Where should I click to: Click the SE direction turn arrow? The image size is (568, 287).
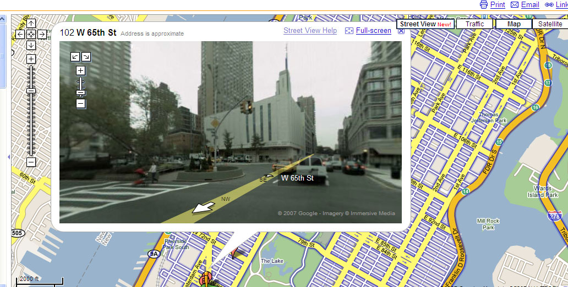pos(269,176)
